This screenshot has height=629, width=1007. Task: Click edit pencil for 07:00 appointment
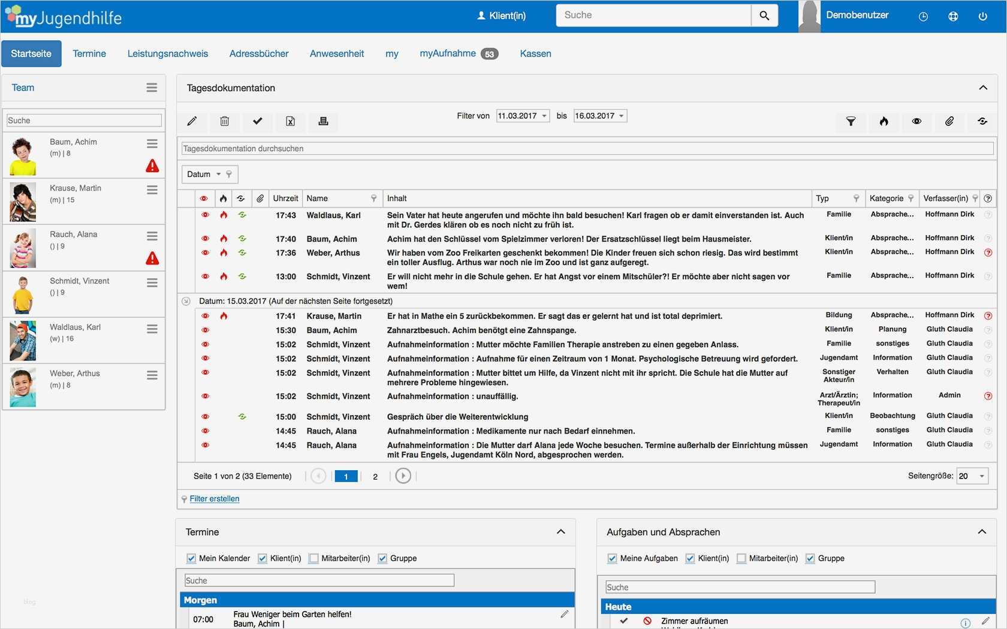(564, 614)
